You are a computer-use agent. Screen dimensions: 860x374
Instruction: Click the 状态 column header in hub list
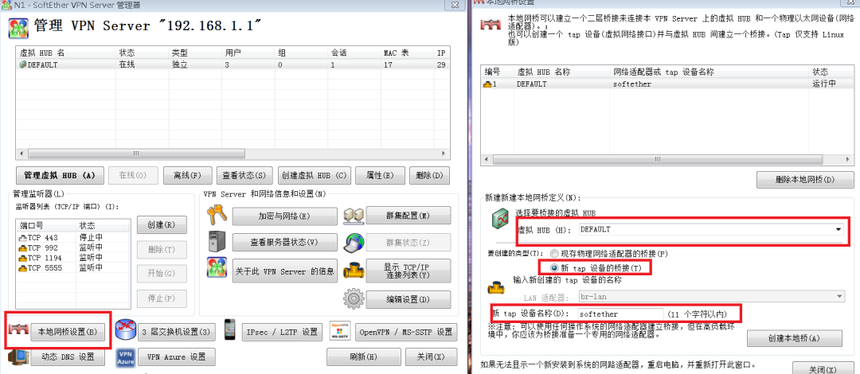coord(142,53)
